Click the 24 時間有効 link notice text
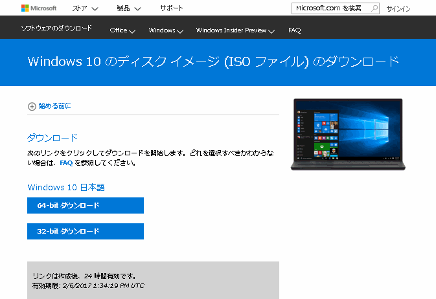 point(84,276)
